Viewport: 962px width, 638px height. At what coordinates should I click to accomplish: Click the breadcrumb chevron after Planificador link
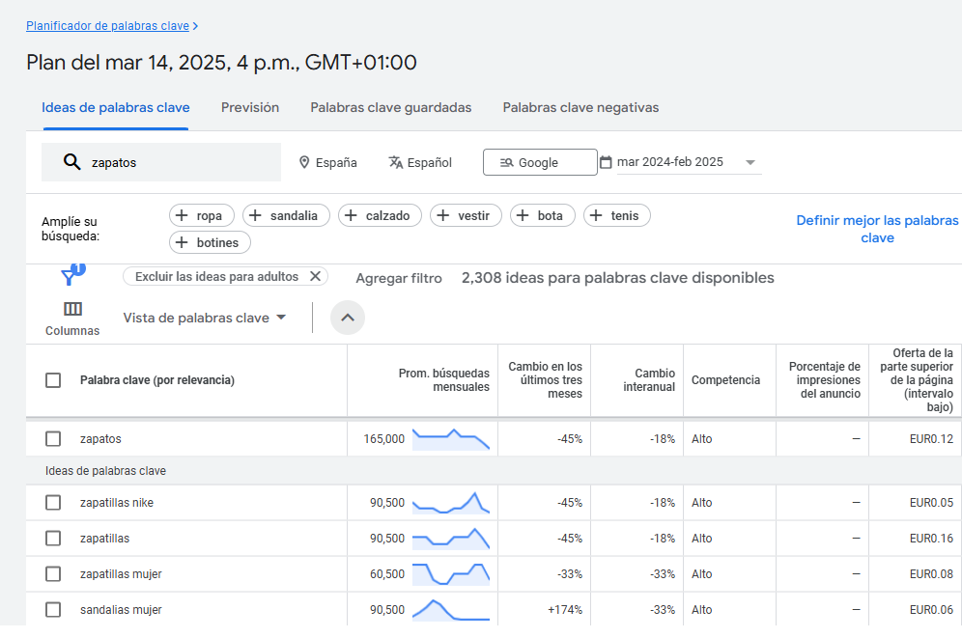[195, 26]
